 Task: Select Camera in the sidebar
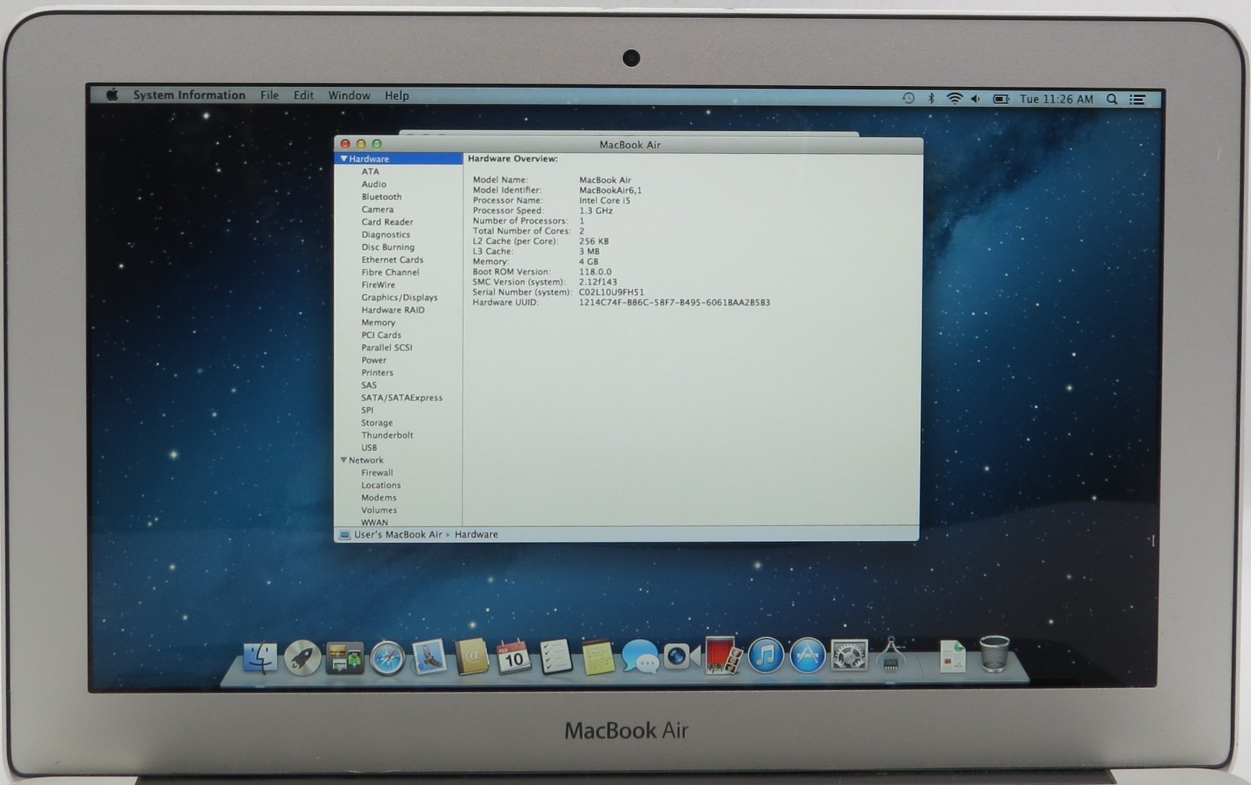point(378,209)
